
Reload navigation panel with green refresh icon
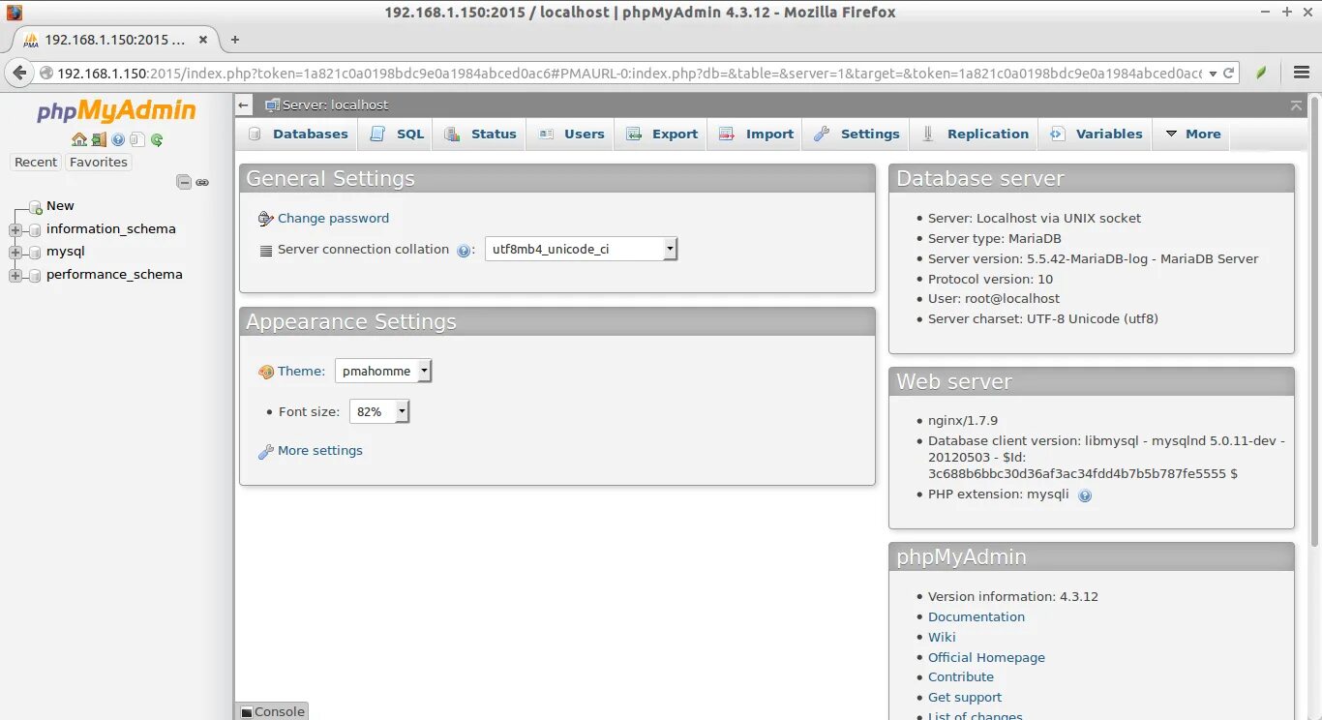click(157, 139)
